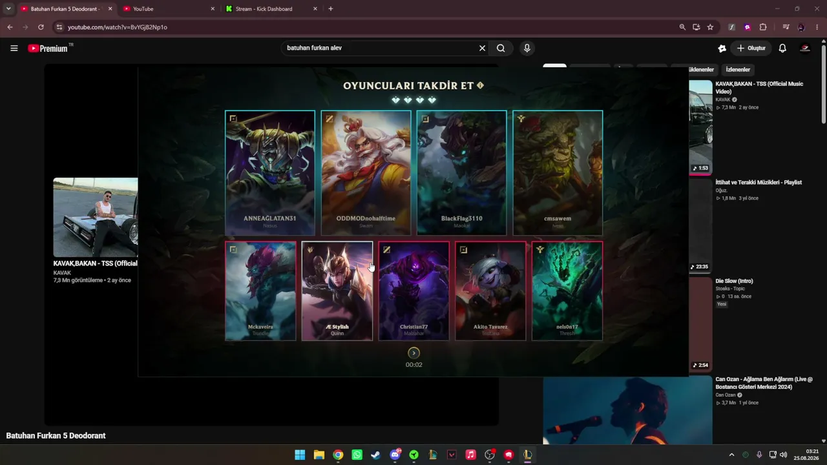The height and width of the screenshot is (465, 827).
Task: Open the KAVAK channel link in sidebar
Action: 723,100
